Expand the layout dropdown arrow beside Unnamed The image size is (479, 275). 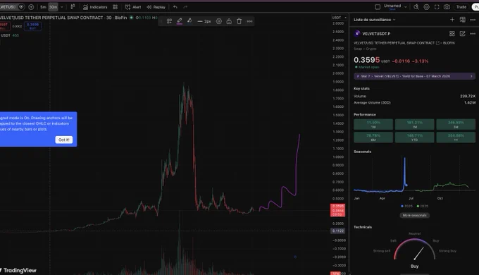406,7
